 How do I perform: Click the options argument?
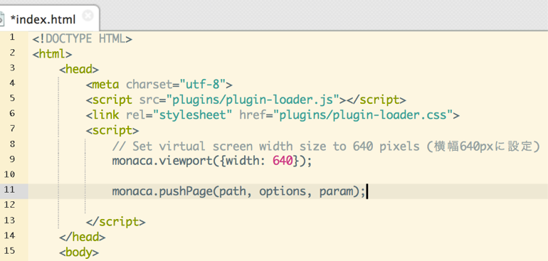coord(283,191)
